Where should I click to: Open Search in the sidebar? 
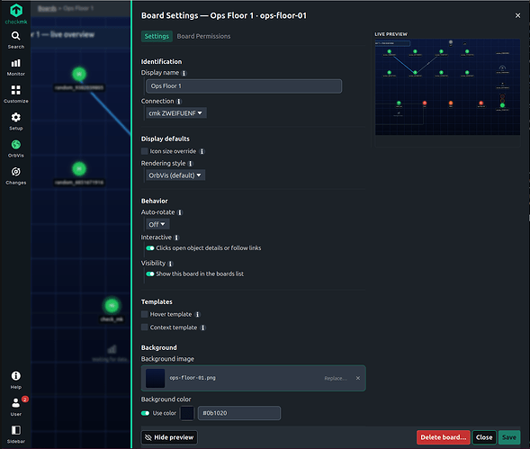click(16, 40)
